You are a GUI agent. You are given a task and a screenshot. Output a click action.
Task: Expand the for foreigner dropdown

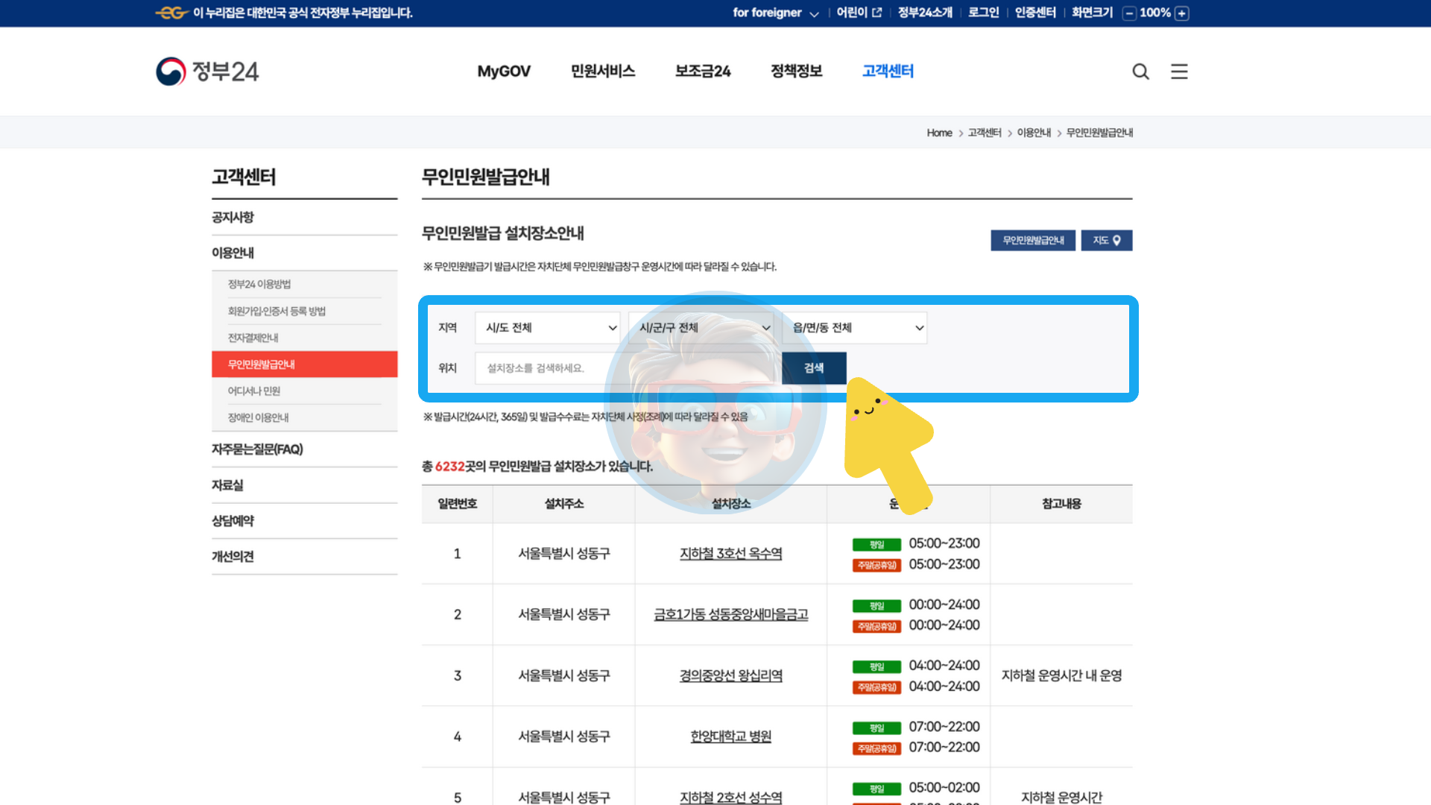(775, 13)
